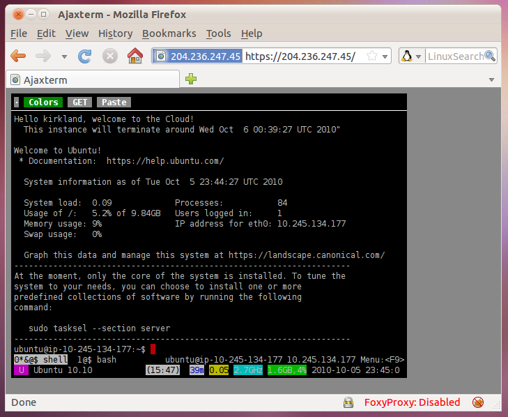Open the address bar history dropdown
508x417 pixels.
point(385,56)
